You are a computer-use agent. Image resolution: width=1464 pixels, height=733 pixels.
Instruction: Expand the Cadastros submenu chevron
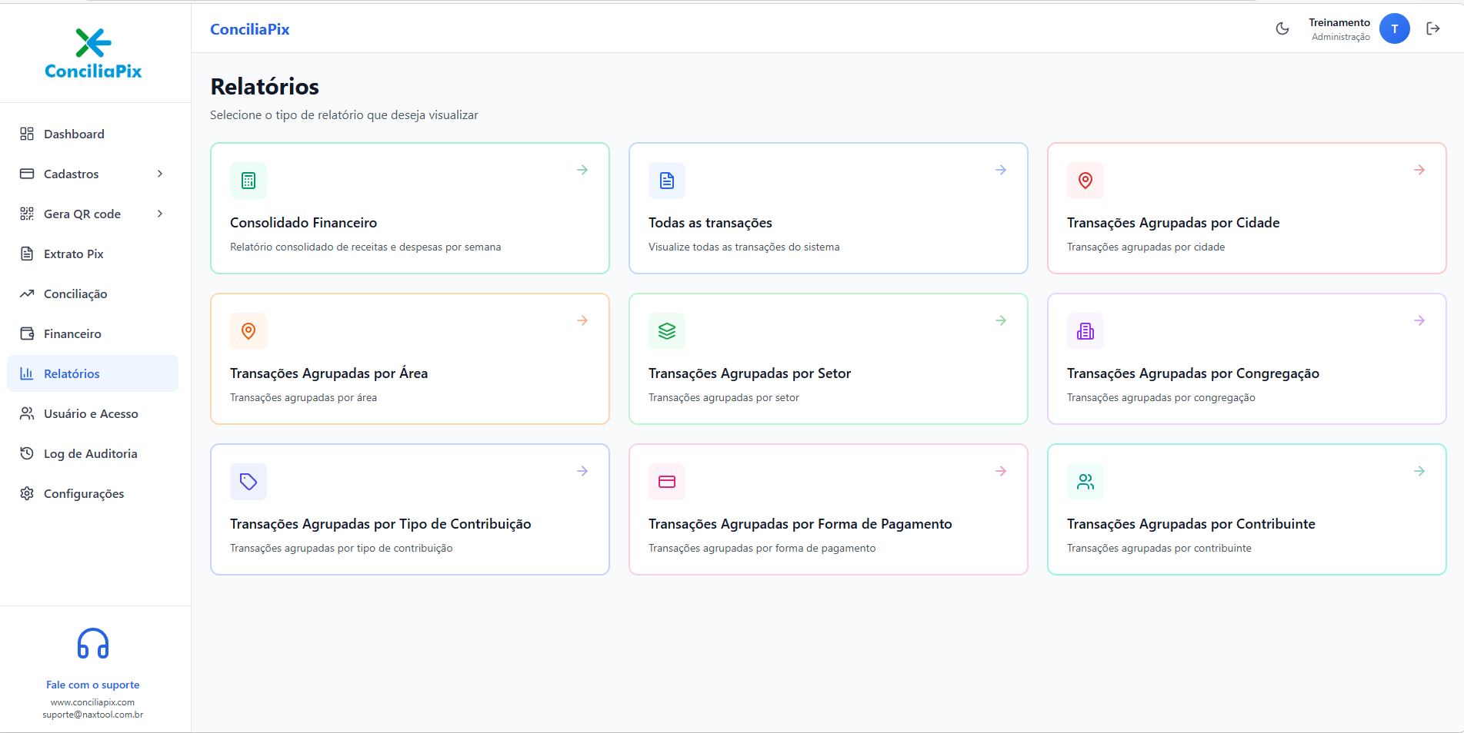pos(160,174)
